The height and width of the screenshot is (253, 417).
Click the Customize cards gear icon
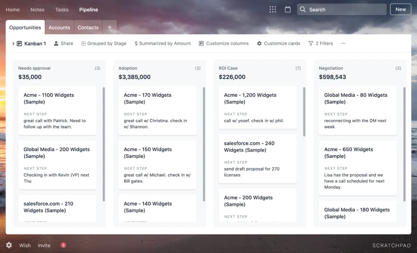[259, 43]
